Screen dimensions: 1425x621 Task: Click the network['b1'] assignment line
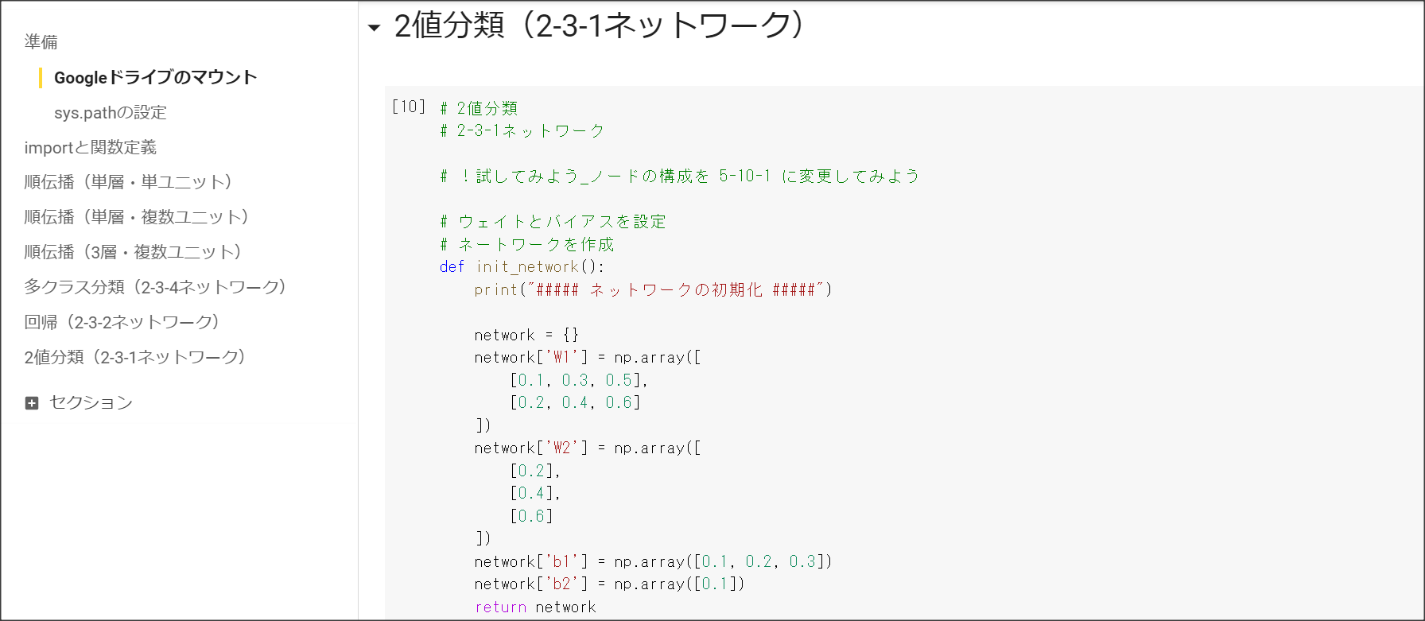click(x=653, y=561)
